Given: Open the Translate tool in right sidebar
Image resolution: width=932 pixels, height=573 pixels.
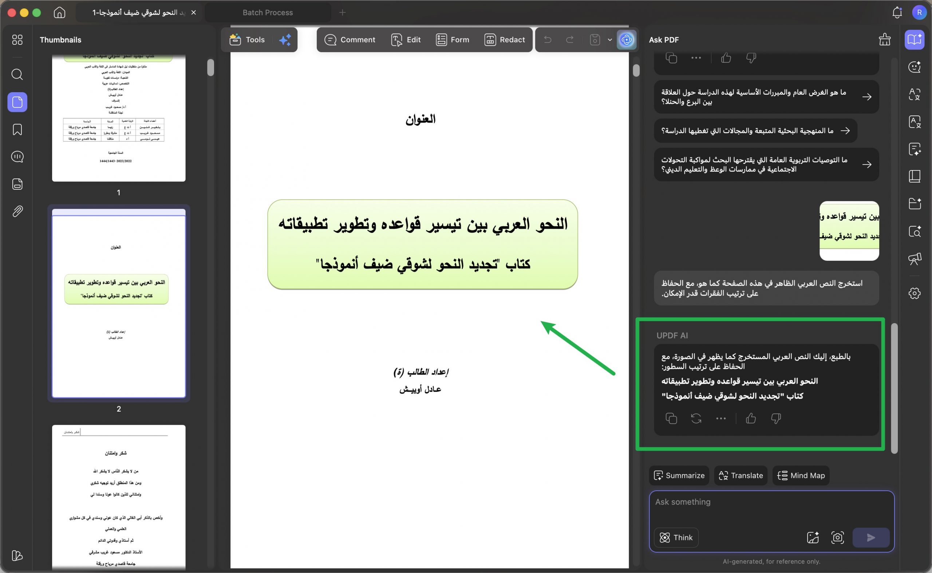Looking at the screenshot, I should (x=915, y=94).
